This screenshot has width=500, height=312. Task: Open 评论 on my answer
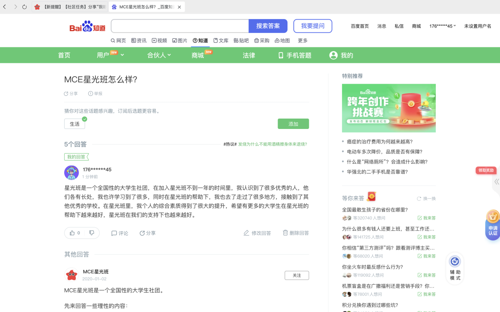(120, 233)
